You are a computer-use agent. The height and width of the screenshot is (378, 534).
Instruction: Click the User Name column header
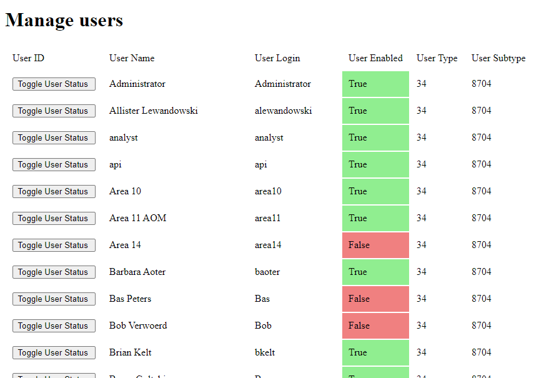(131, 58)
